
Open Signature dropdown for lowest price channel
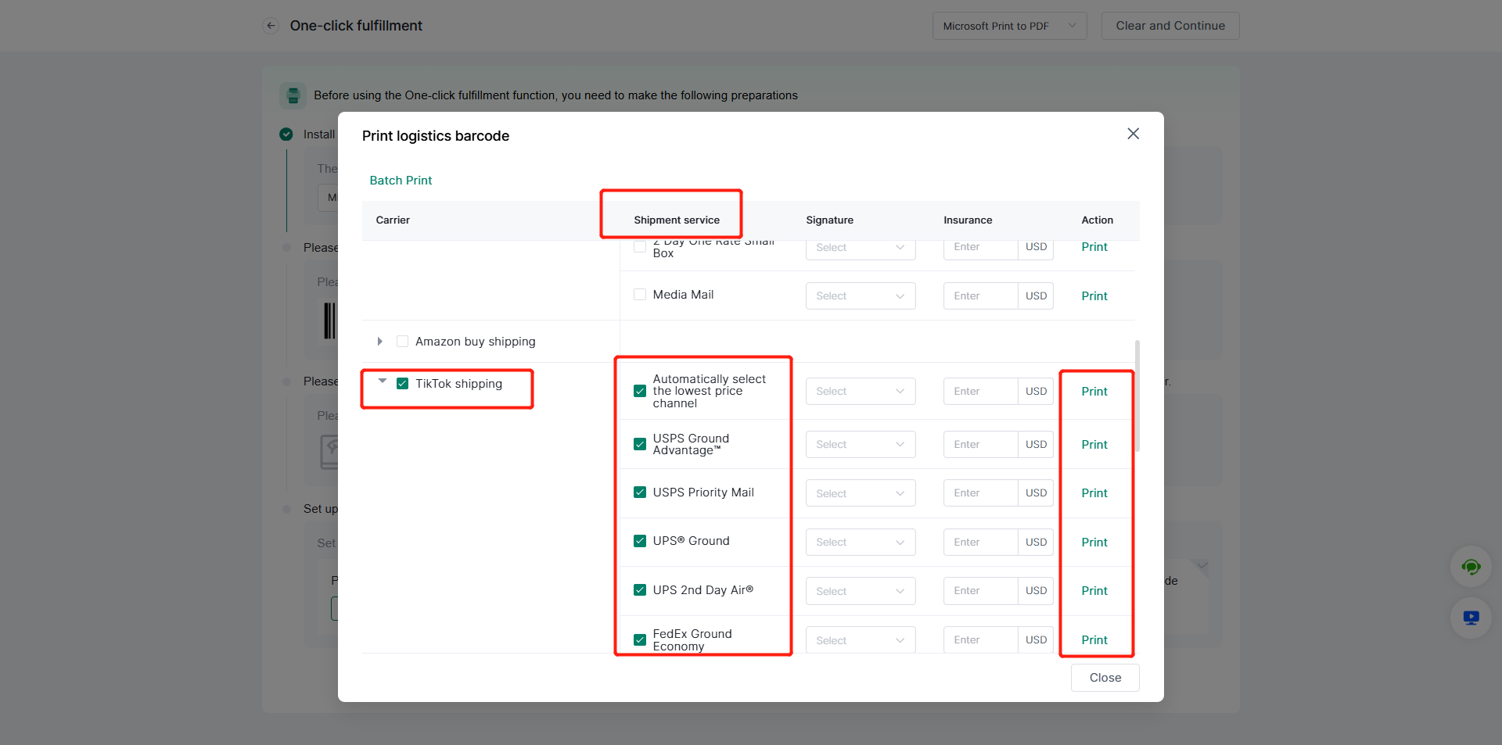(x=861, y=392)
